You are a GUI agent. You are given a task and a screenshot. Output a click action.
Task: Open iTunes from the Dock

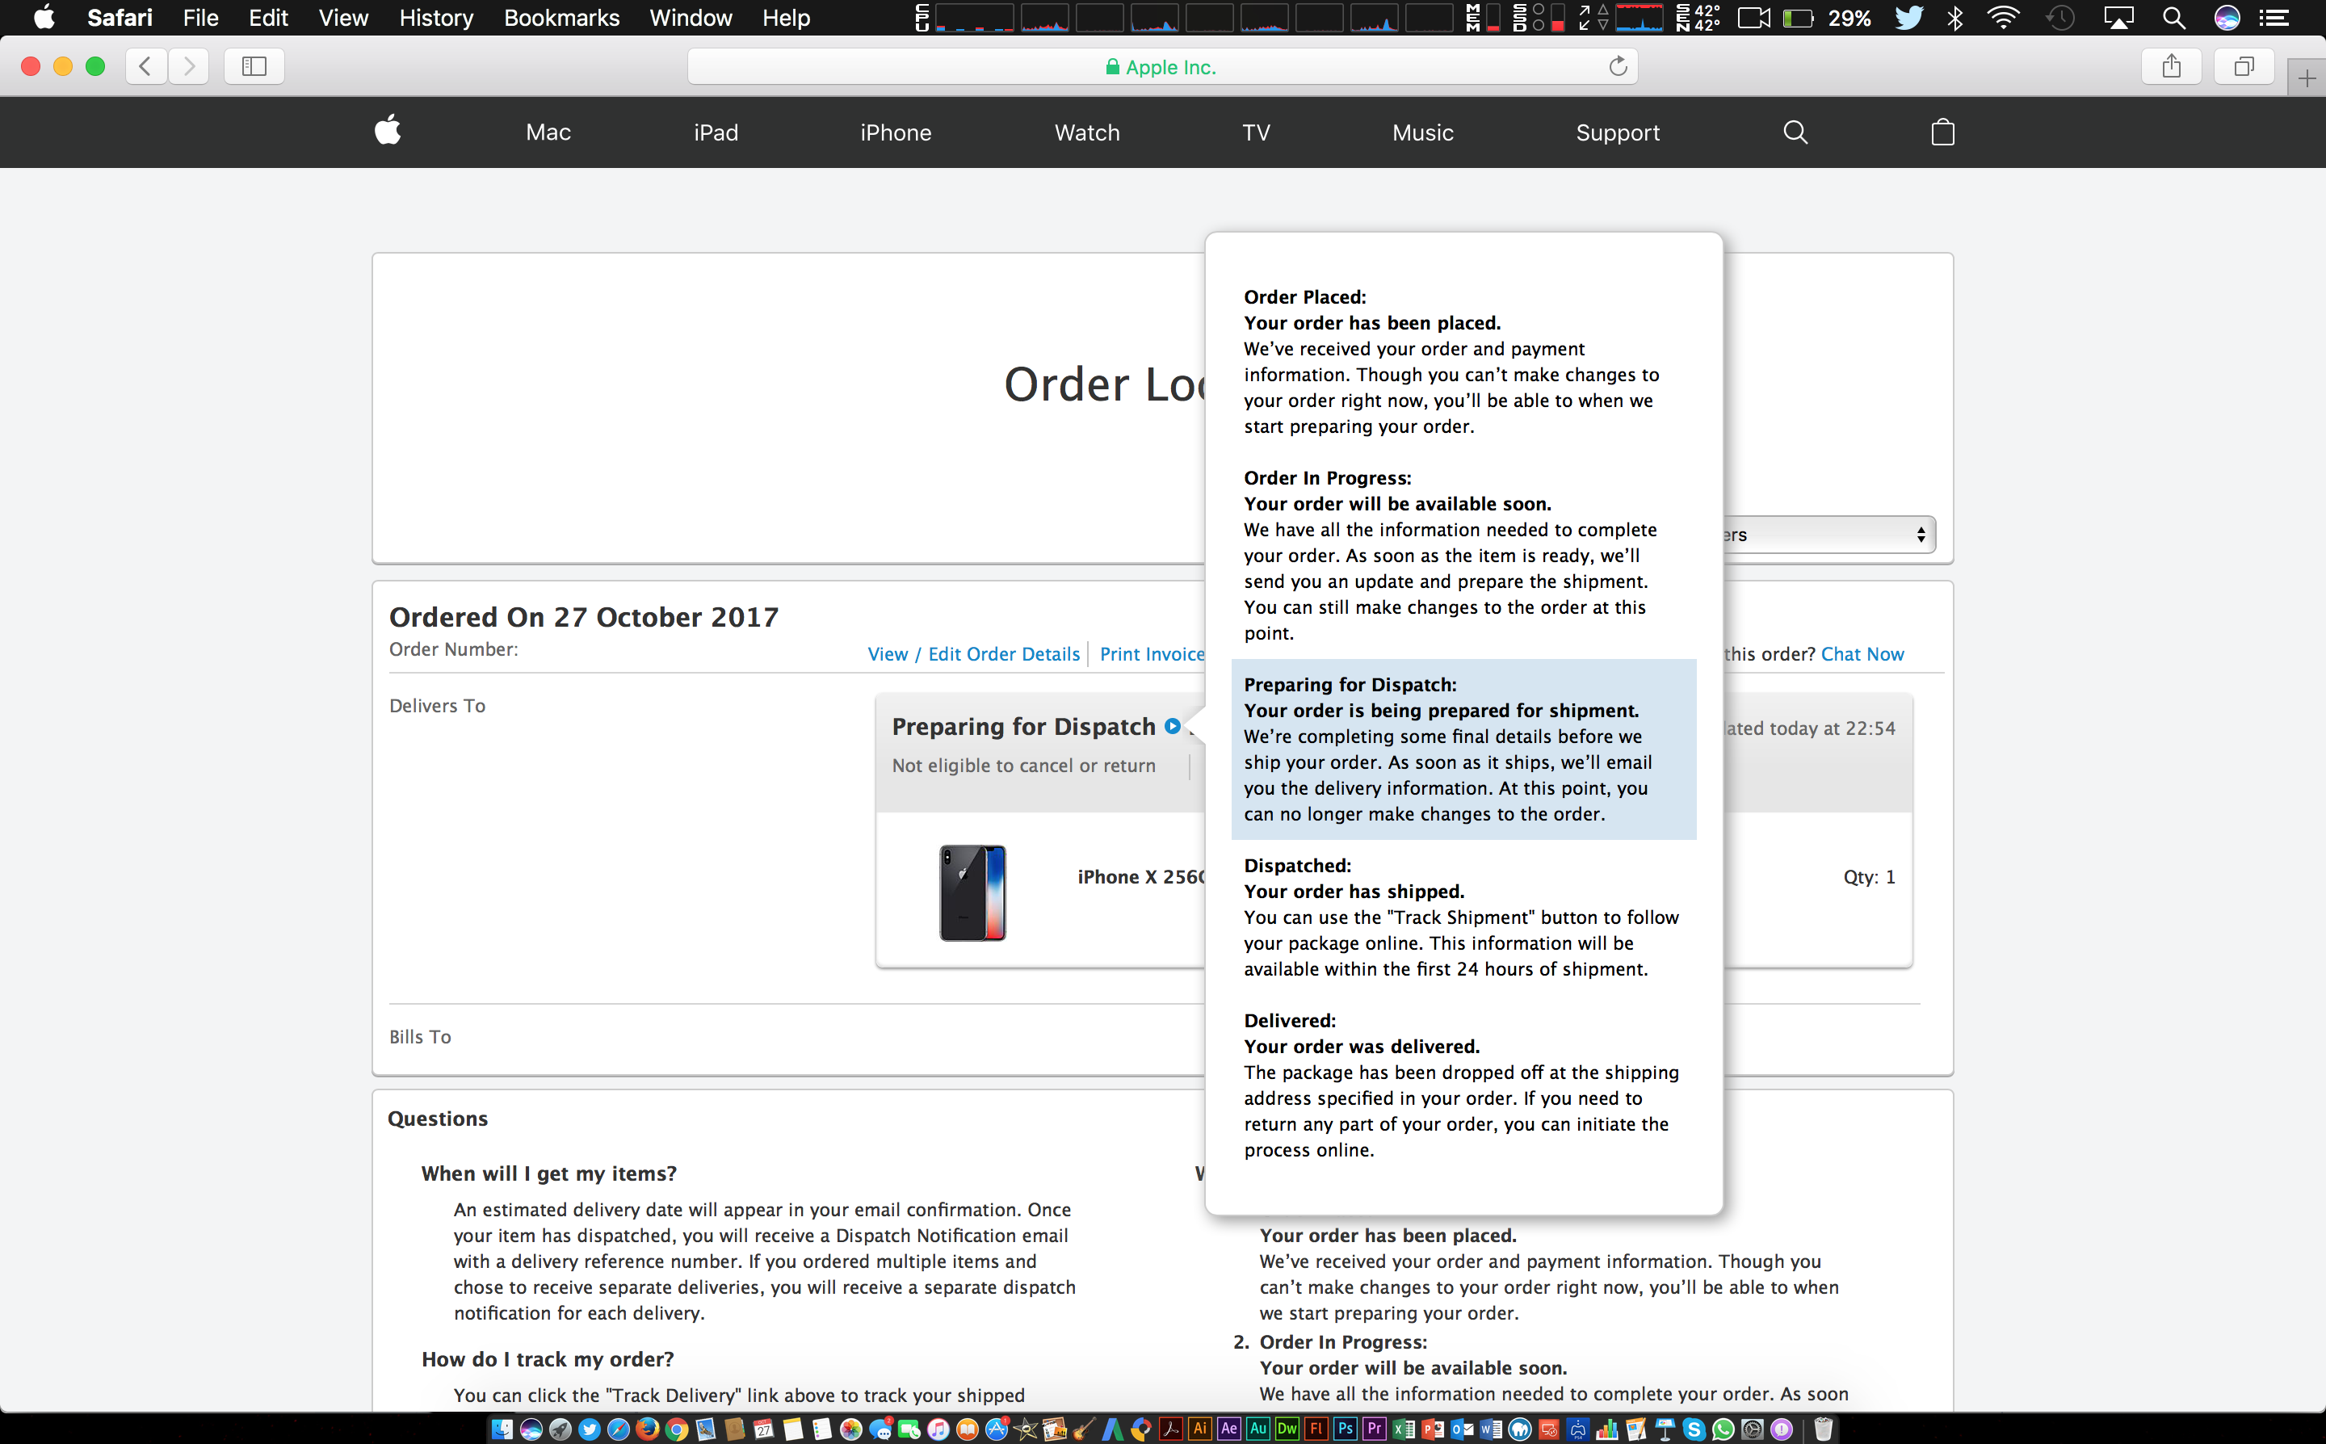[x=938, y=1429]
